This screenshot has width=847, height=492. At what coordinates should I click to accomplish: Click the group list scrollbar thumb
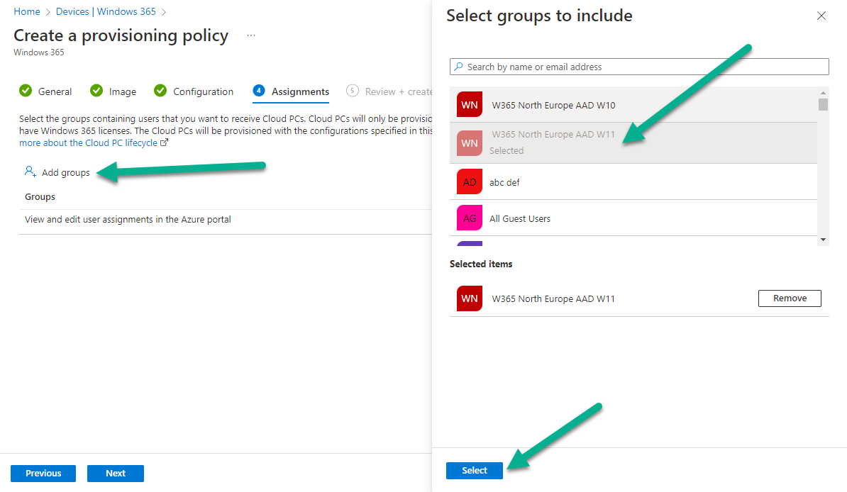823,104
